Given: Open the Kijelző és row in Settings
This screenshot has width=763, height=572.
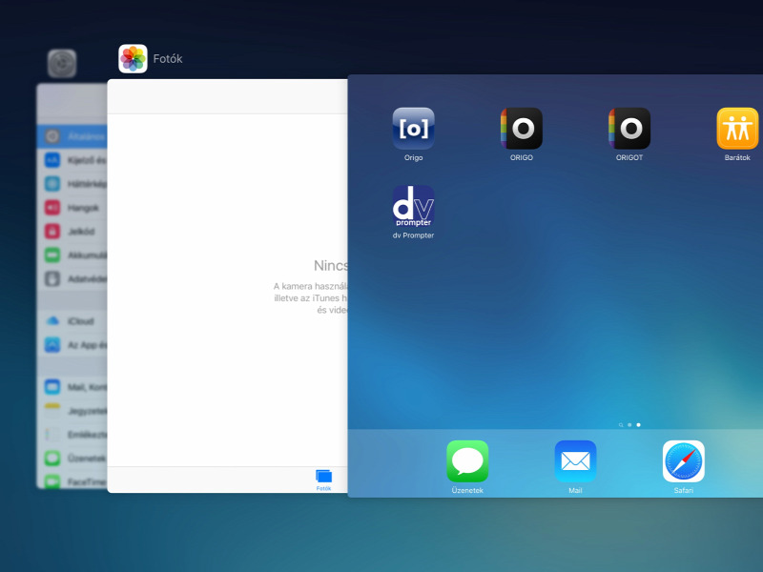Looking at the screenshot, I should click(72, 160).
